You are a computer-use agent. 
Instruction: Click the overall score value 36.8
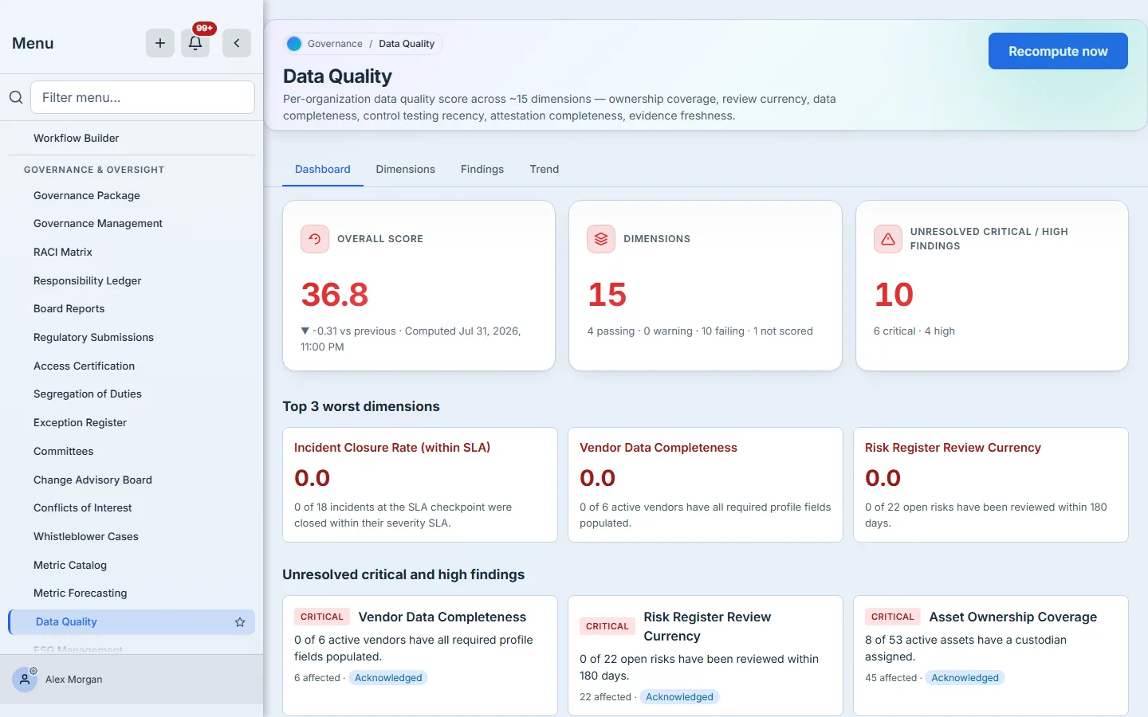335,295
